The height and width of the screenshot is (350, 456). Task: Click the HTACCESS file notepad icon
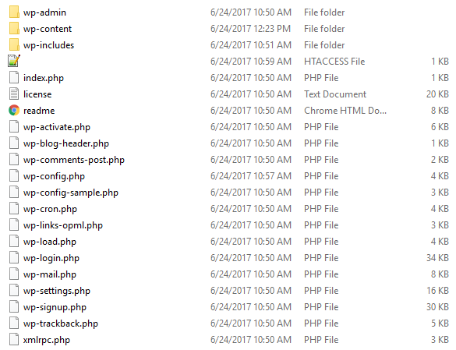click(14, 61)
